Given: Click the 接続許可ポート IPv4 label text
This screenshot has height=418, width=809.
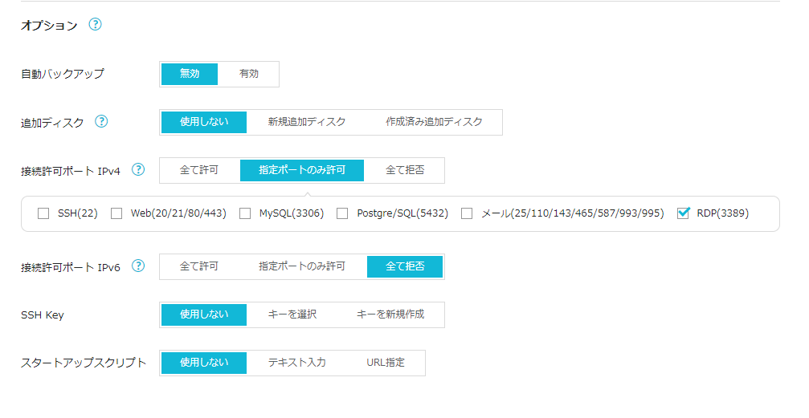Looking at the screenshot, I should click(71, 171).
